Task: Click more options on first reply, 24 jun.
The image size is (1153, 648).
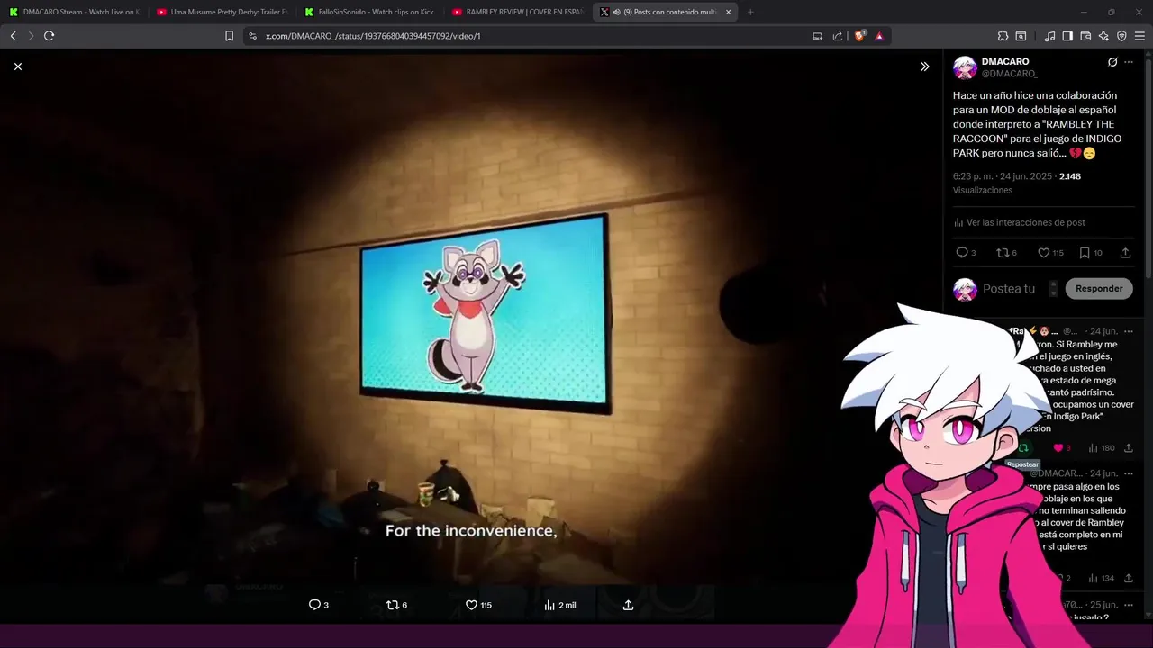Action: (x=1129, y=332)
